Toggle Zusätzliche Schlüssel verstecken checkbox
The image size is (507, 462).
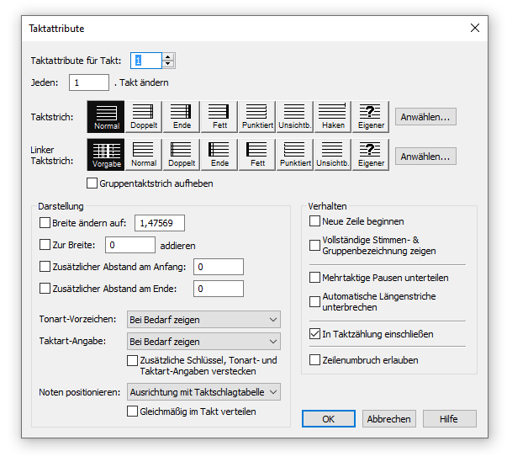point(132,360)
